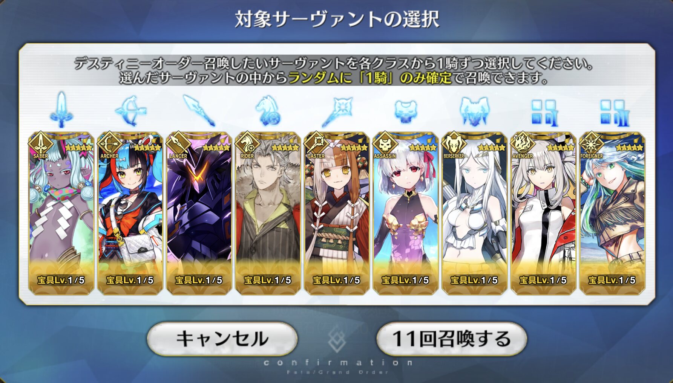This screenshot has width=673, height=383.
Task: Click the blue Assassin skull class icon
Action: point(406,112)
